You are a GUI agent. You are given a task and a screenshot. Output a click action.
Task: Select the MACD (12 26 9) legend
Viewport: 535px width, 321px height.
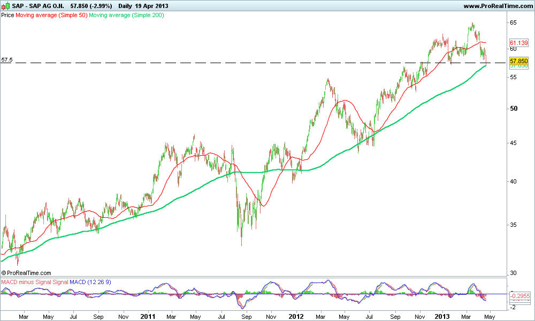pos(90,282)
